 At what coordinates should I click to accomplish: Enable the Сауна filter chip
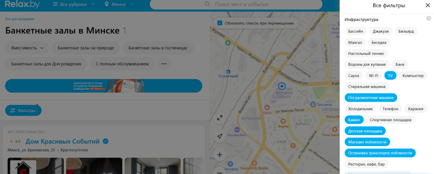pyautogui.click(x=354, y=76)
